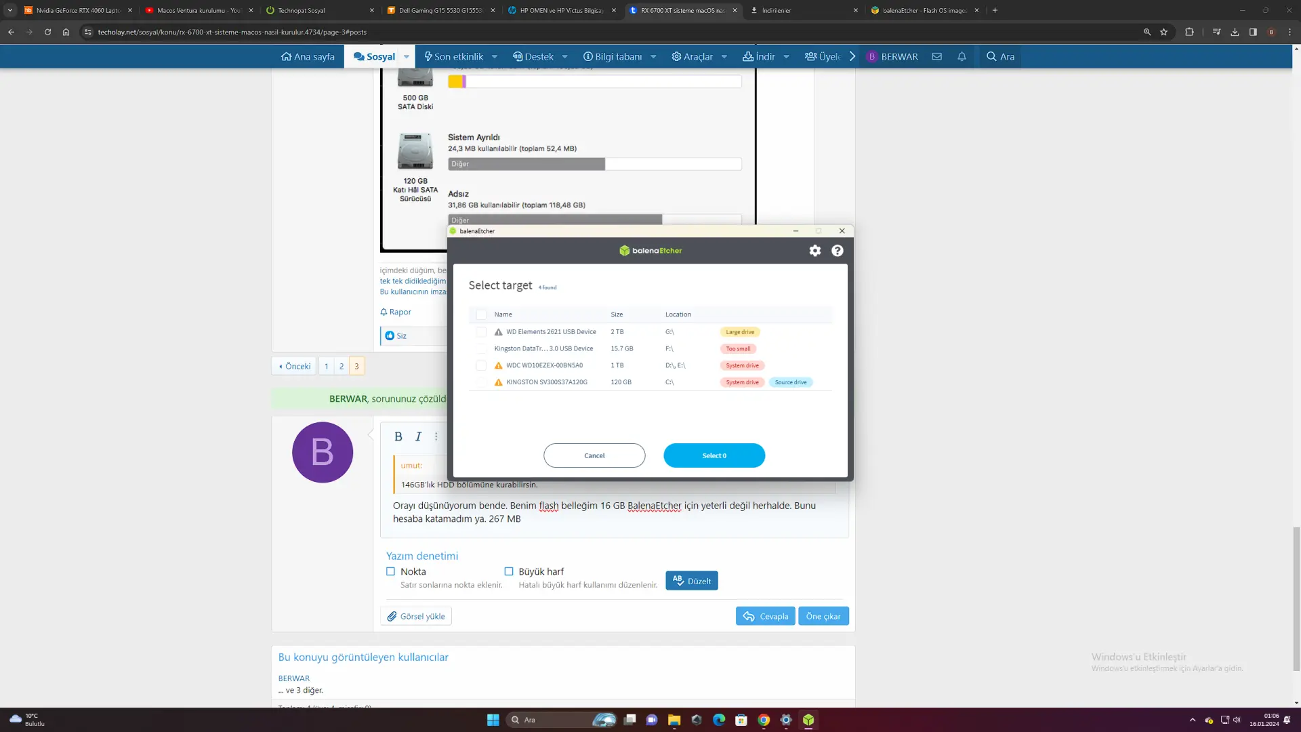Screen dimensions: 1301x732
Task: Open Chrome three-dot menu
Action: [1289, 32]
